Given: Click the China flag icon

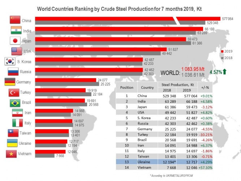Looking at the screenshot, I should (x=16, y=20).
